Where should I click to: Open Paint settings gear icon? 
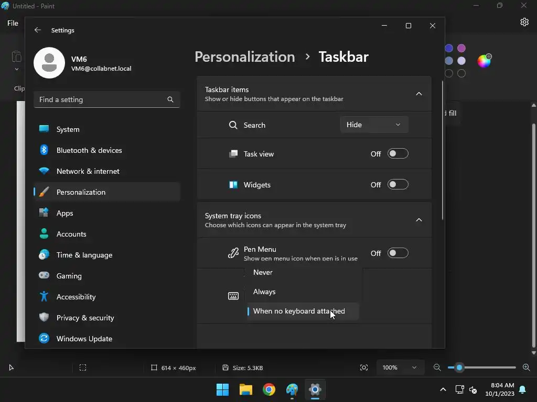click(524, 22)
